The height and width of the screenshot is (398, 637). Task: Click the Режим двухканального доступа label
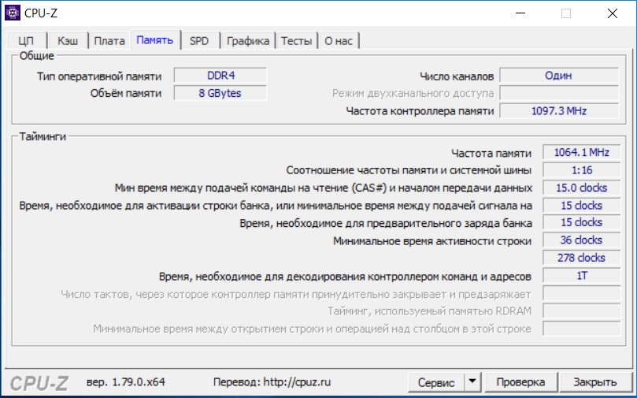click(413, 94)
